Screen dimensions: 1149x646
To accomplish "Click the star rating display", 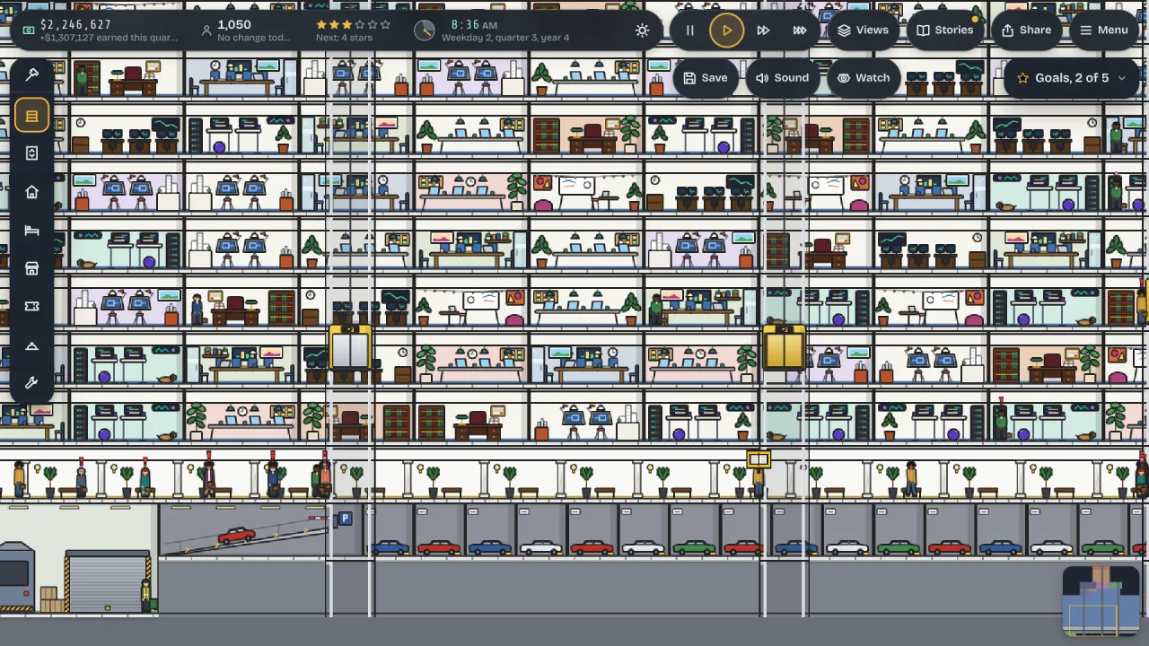I will coord(353,24).
